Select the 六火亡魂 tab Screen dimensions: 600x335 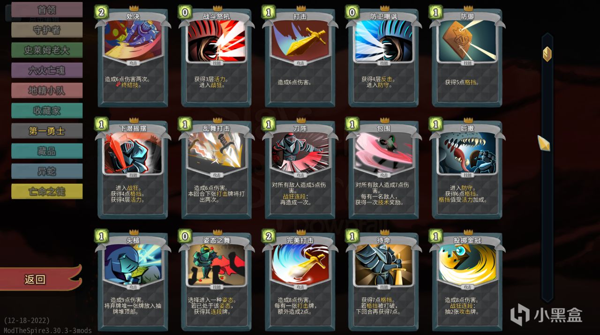click(x=47, y=70)
